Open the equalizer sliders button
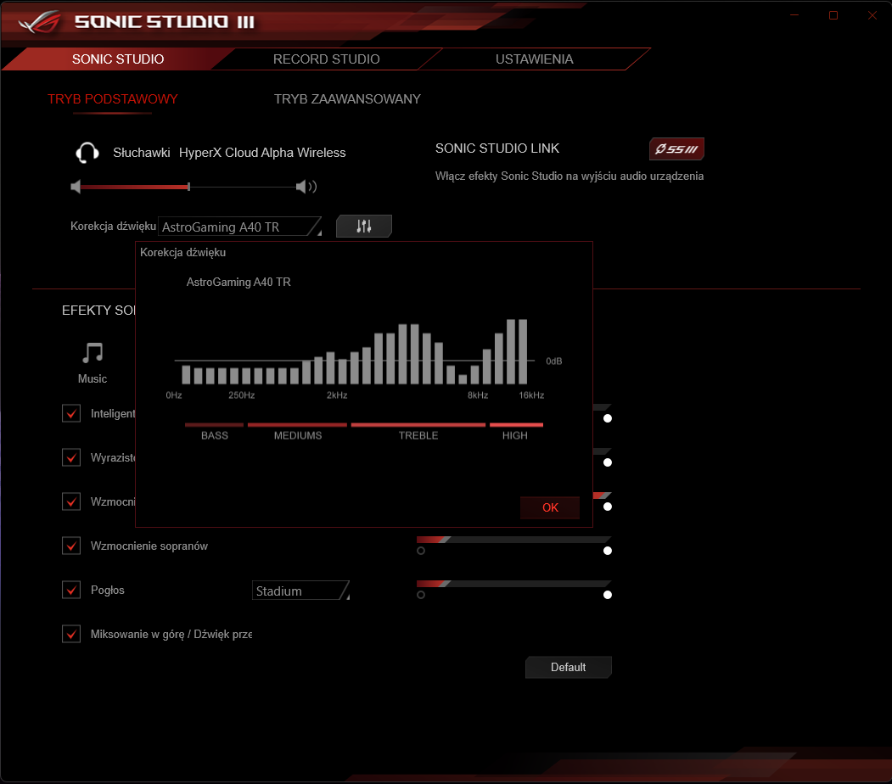Viewport: 892px width, 784px height. (364, 227)
